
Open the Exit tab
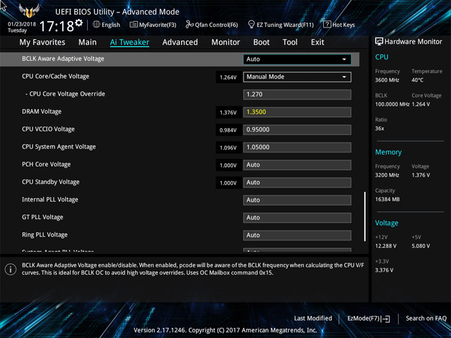[x=317, y=43]
